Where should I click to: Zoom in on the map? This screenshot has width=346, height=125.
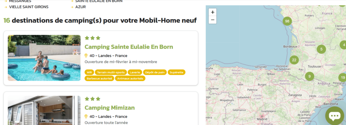tap(213, 12)
